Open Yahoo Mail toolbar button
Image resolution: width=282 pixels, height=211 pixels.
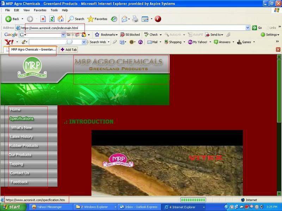coord(152,42)
